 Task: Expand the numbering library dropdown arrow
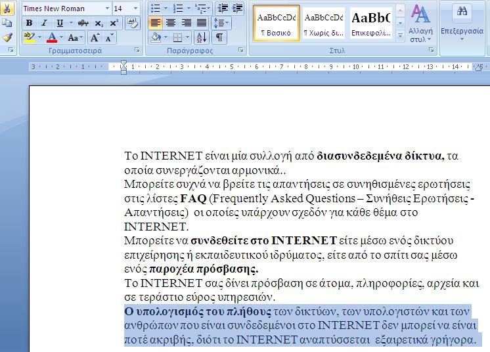point(189,9)
